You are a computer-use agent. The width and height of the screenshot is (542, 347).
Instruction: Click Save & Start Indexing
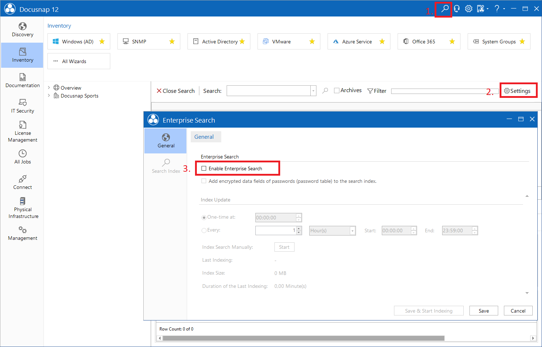(x=428, y=311)
